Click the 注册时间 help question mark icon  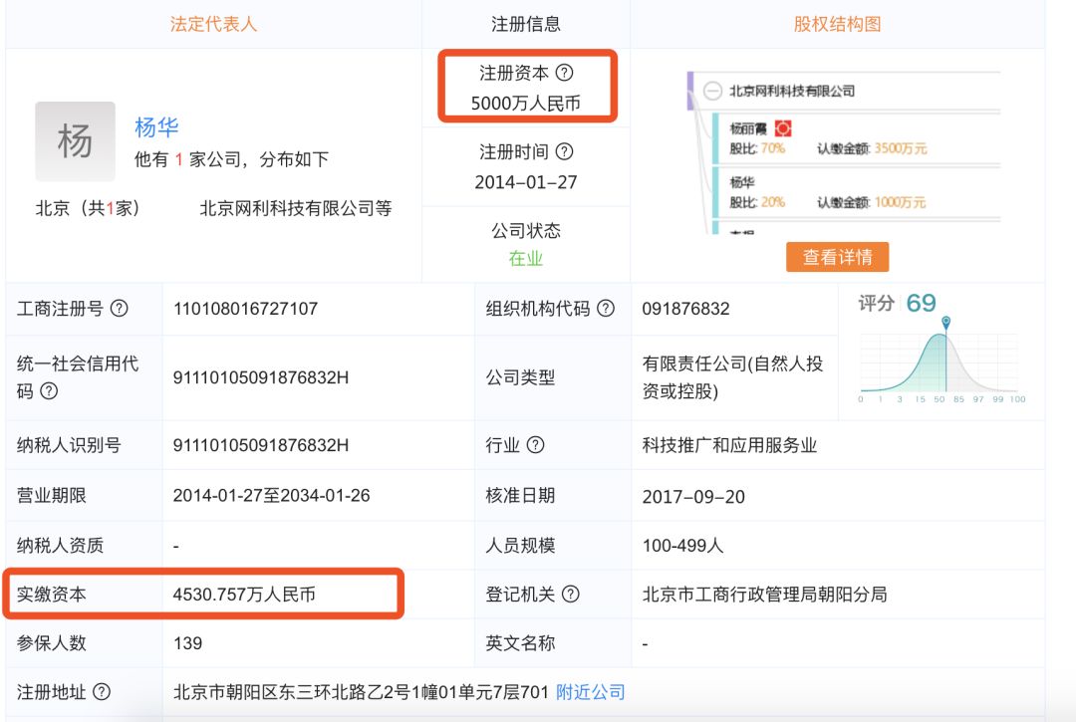563,149
